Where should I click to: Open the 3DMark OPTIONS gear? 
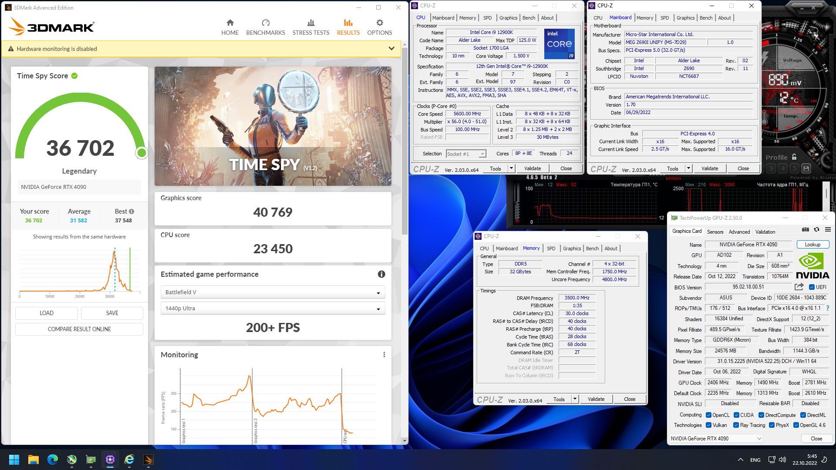(x=380, y=27)
